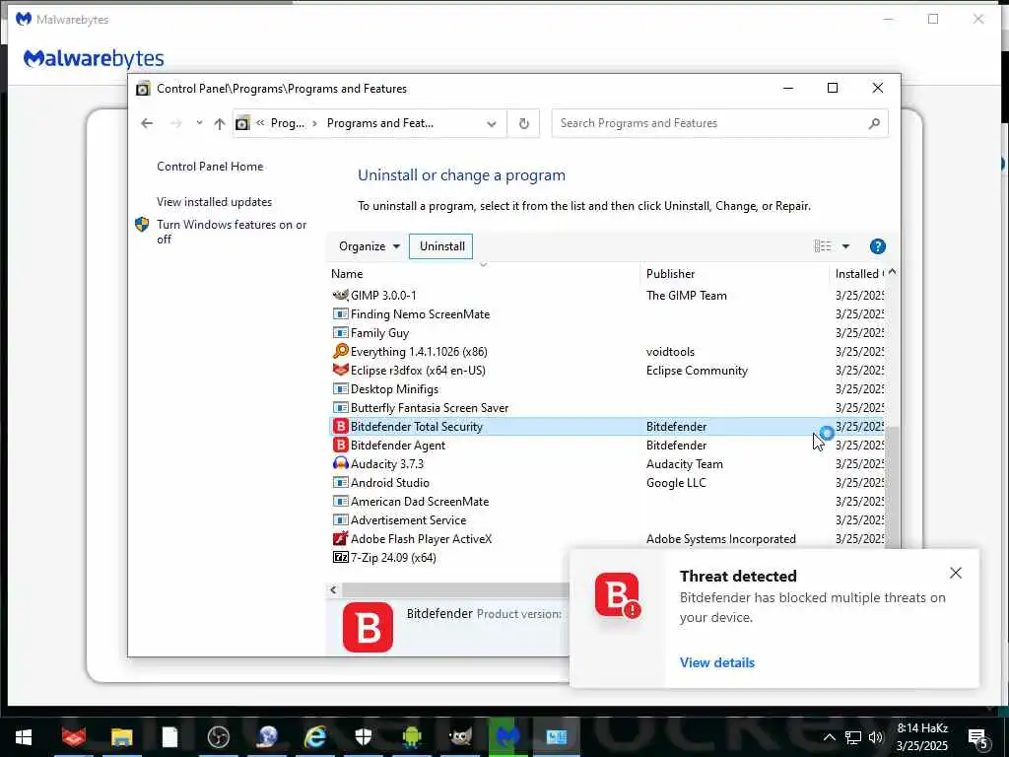This screenshot has width=1009, height=757.
Task: Sort by the Name column header
Action: tap(347, 274)
